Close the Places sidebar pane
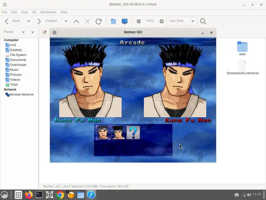 pyautogui.click(x=33, y=32)
